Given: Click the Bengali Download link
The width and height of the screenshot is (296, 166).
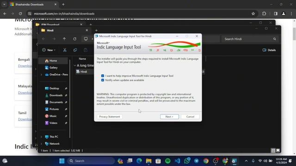Looking at the screenshot, I should (x=25, y=66).
